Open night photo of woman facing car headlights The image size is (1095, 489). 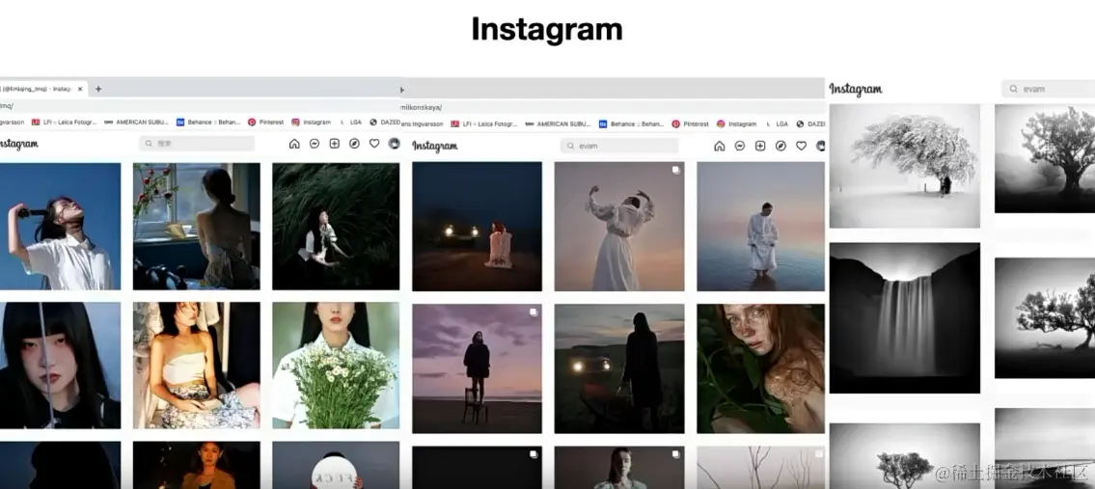[477, 227]
